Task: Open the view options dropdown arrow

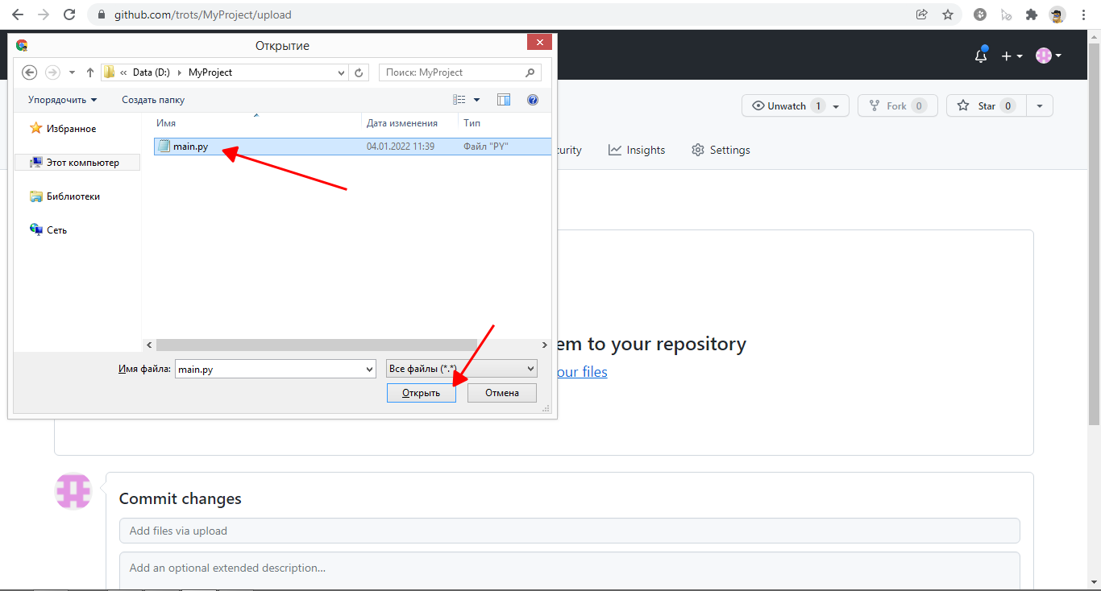Action: tap(476, 100)
